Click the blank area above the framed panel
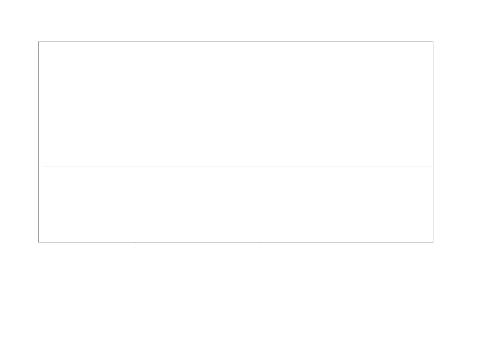 (x=235, y=20)
